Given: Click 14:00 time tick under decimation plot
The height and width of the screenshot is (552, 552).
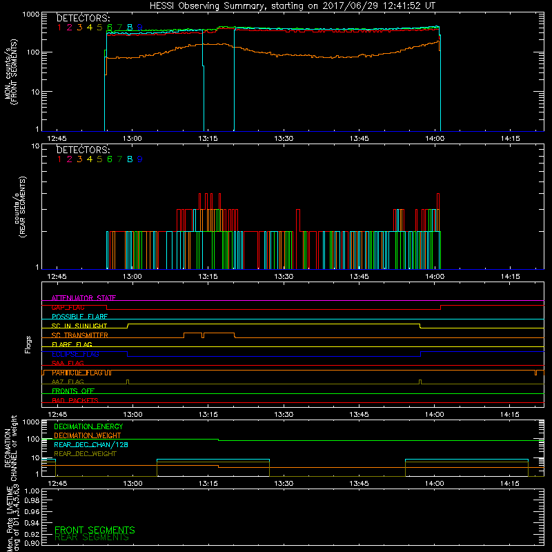Looking at the screenshot, I should [435, 484].
